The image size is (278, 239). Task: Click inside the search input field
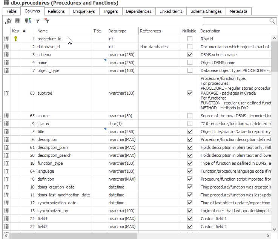pos(235,21)
